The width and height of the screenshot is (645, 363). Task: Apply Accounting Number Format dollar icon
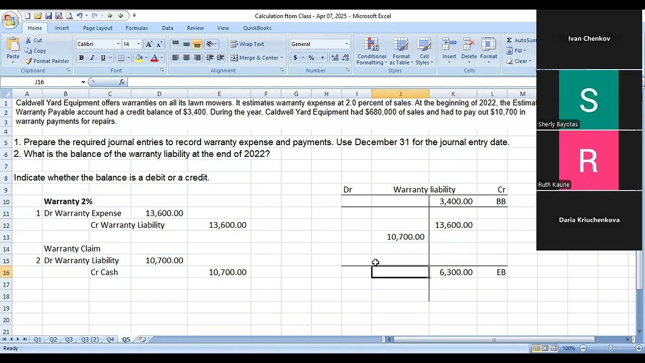[295, 58]
